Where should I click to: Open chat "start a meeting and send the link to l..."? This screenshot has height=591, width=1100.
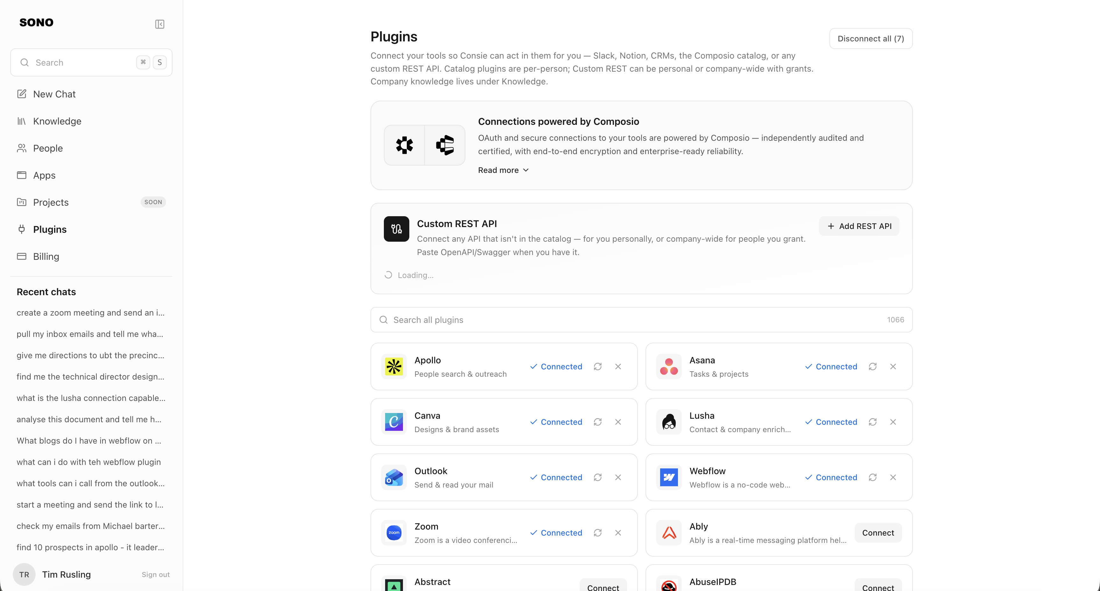click(90, 505)
